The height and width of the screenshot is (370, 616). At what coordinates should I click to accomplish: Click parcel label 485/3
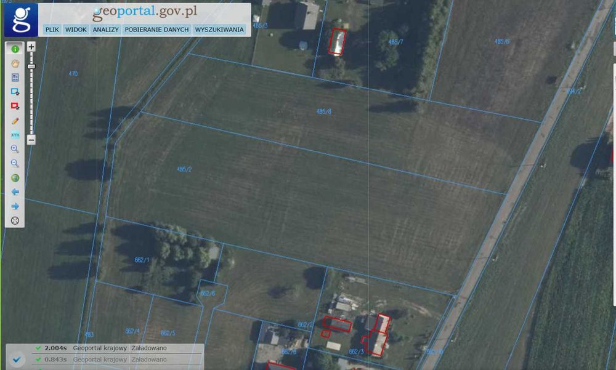tap(260, 25)
